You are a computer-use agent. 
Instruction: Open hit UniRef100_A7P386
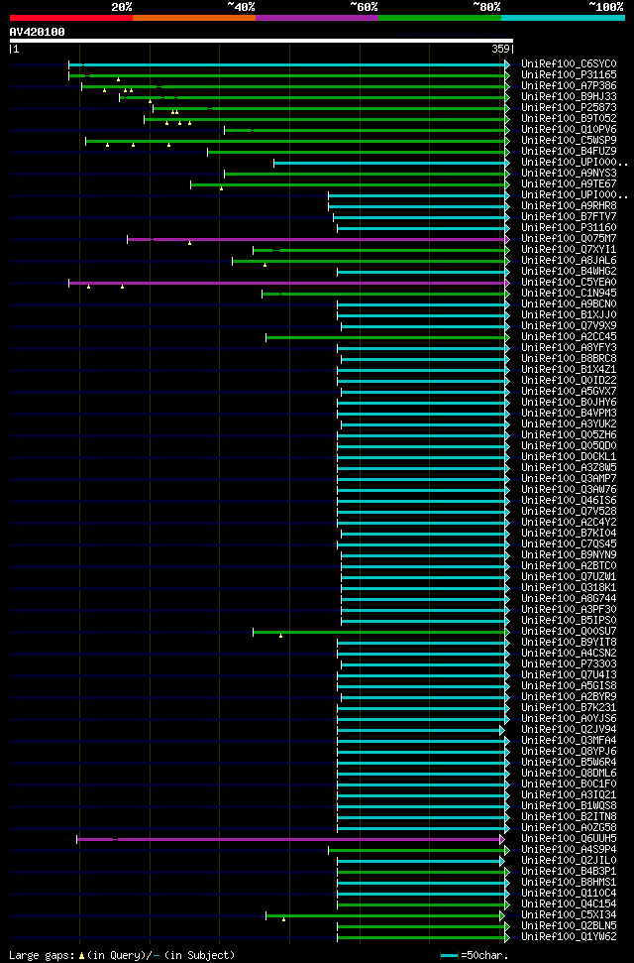tap(569, 86)
